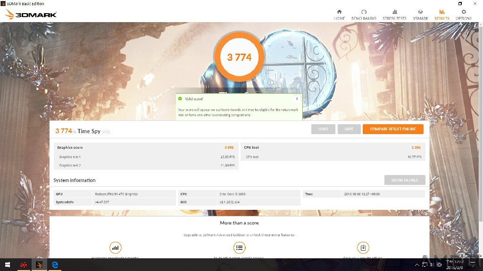Click the CPU value "Intel Core i5 6600"
The height and width of the screenshot is (271, 483).
pos(233,194)
